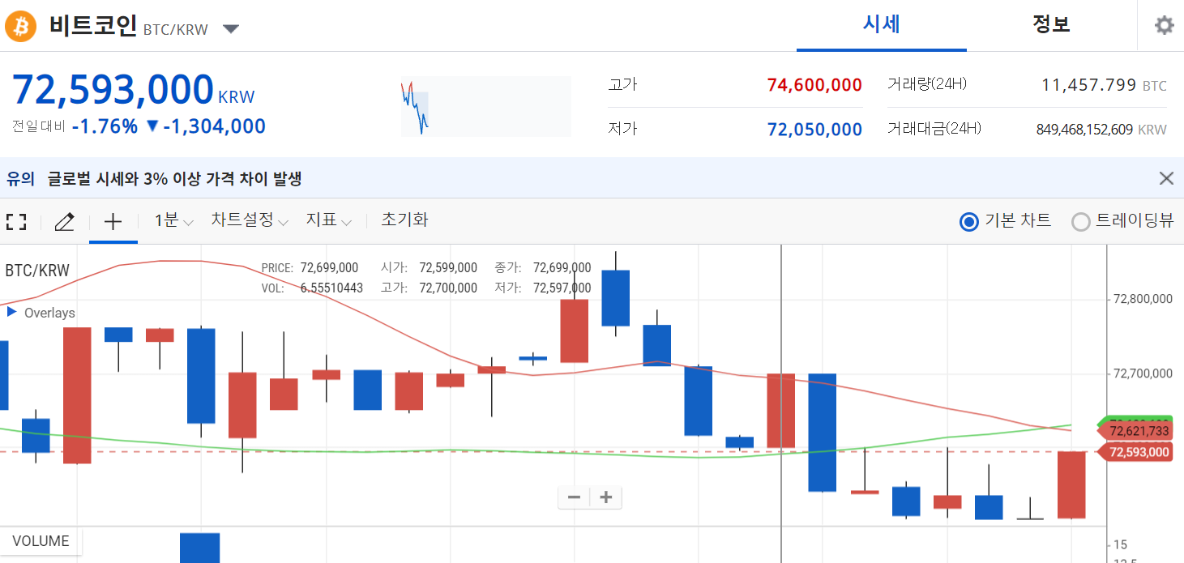This screenshot has width=1184, height=563.
Task: Select the crosshair cursor tool
Action: [113, 221]
